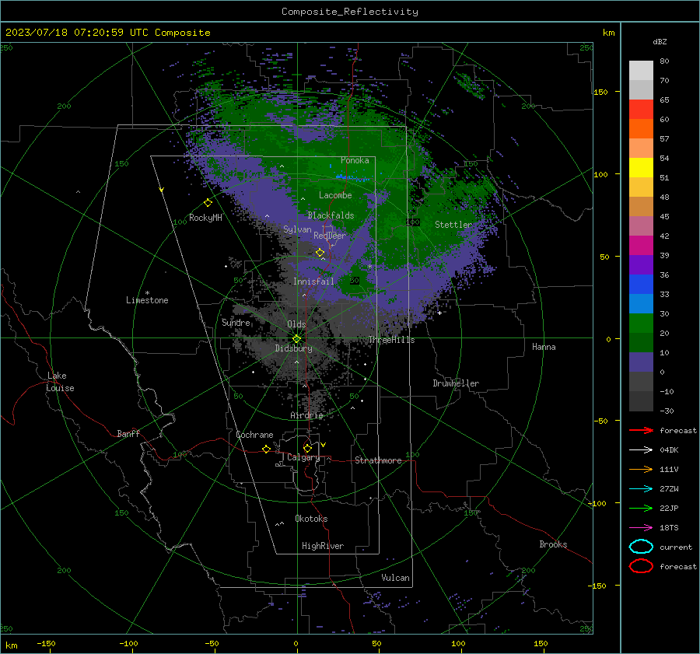Select the Drumheller label
The width and height of the screenshot is (700, 654).
[x=456, y=383]
